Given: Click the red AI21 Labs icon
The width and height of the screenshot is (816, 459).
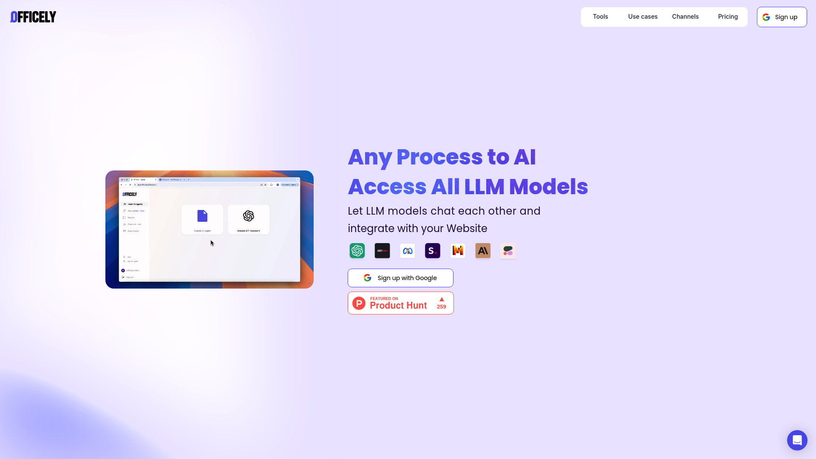Looking at the screenshot, I should [x=382, y=250].
